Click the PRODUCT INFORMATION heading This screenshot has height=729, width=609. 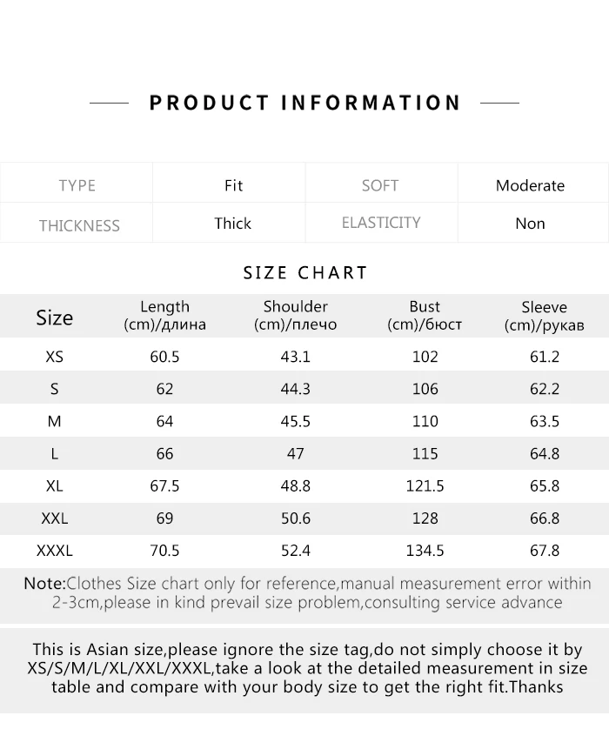[304, 103]
